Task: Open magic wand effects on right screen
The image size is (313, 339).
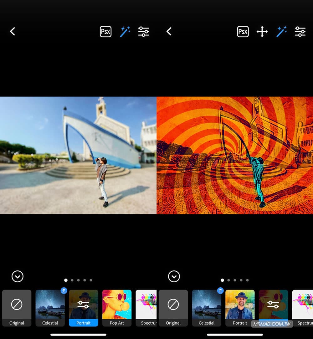Action: [x=281, y=32]
